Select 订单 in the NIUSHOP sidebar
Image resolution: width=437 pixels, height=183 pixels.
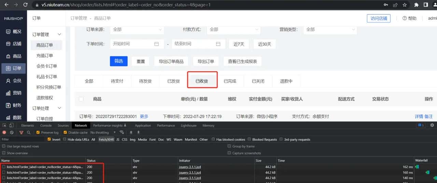(x=13, y=68)
